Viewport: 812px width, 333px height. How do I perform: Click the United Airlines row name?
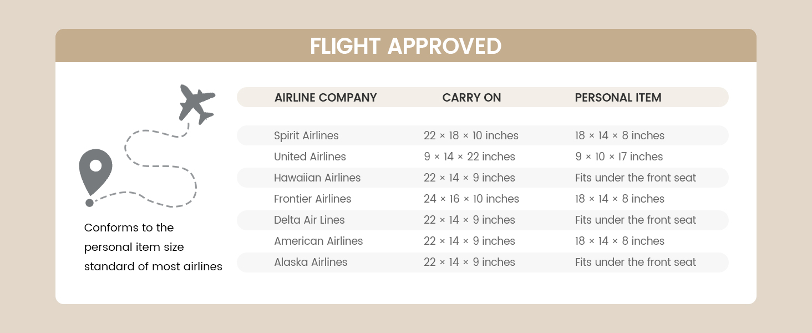[x=309, y=157]
